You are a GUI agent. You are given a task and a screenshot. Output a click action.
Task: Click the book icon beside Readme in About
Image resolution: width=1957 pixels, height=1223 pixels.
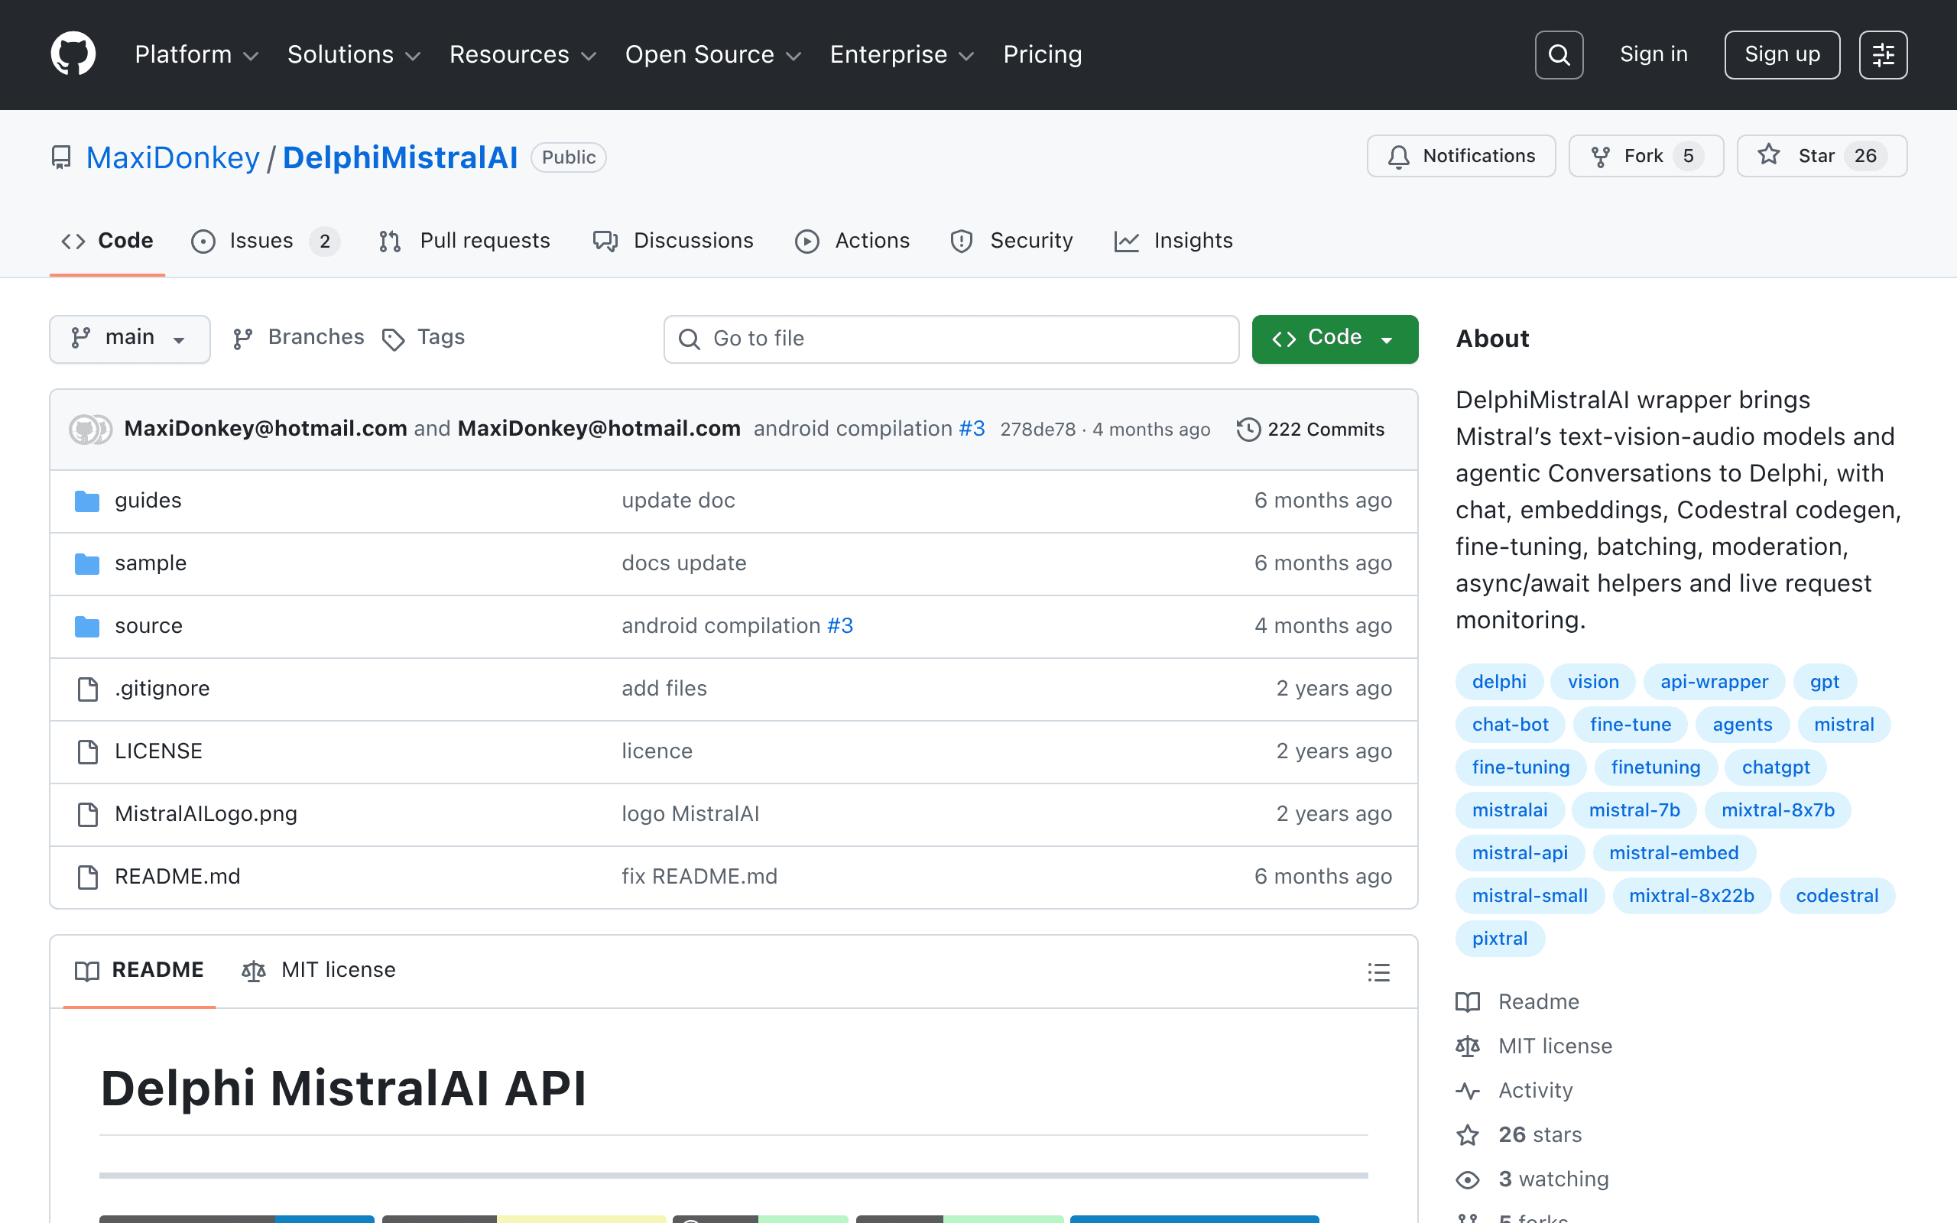tap(1468, 1002)
